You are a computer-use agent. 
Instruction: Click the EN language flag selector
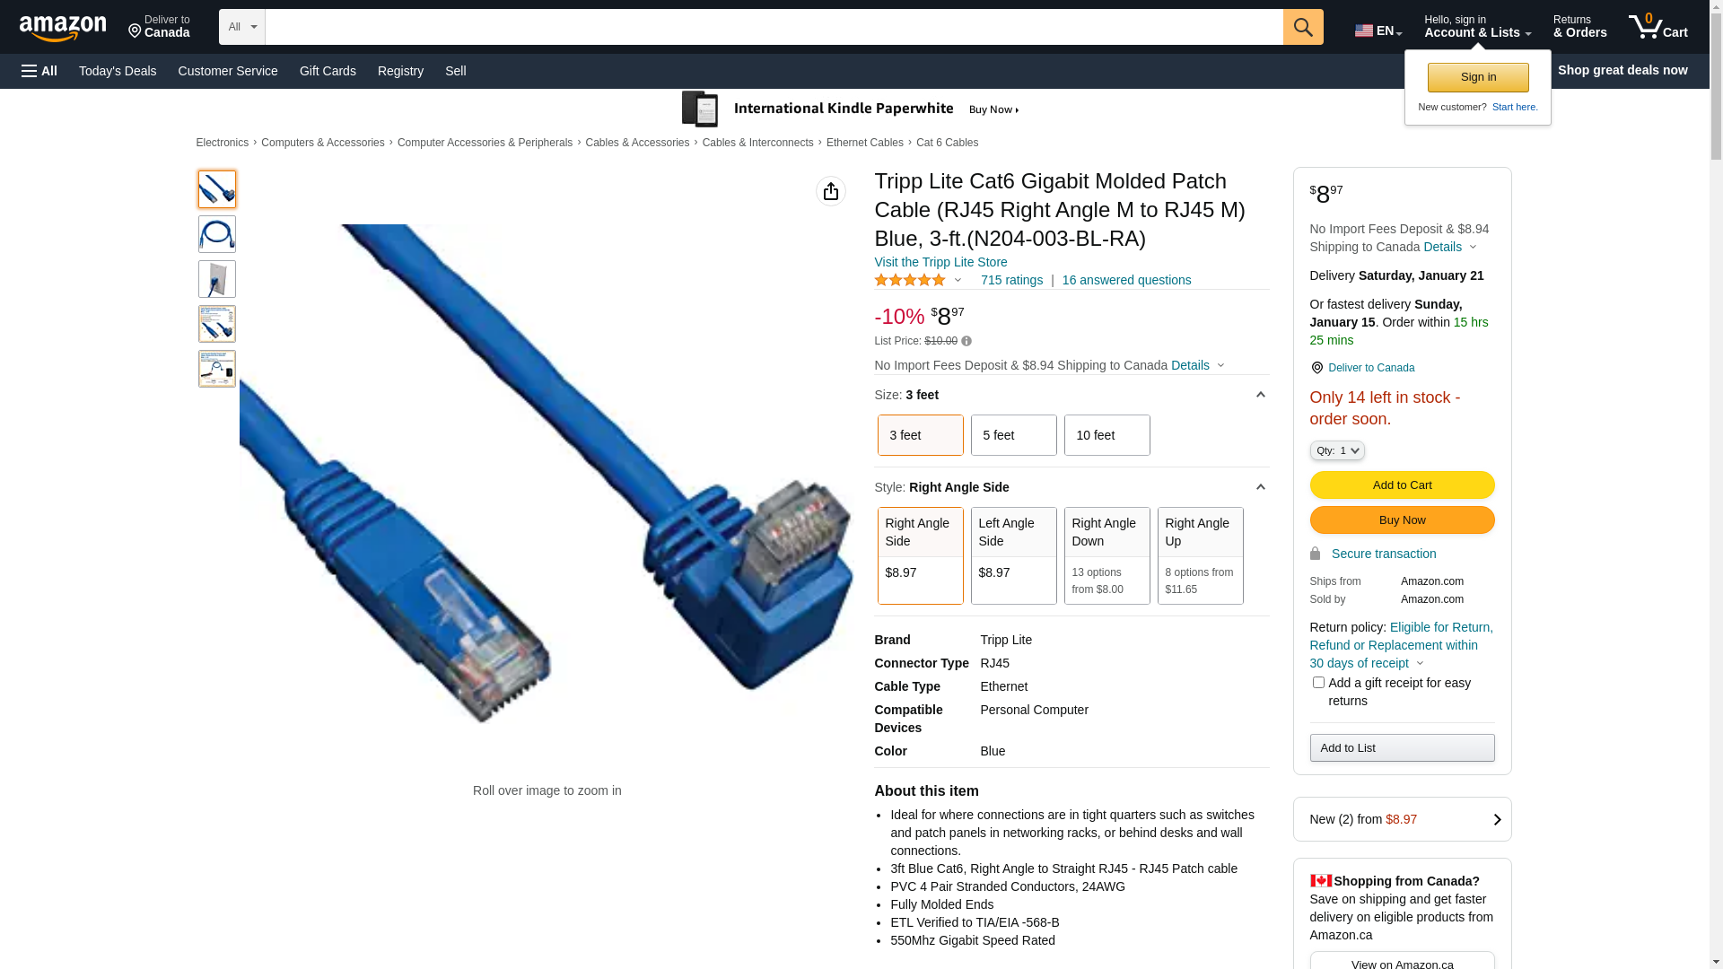click(x=1378, y=31)
